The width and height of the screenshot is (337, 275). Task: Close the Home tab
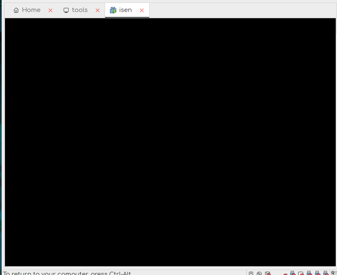coord(50,10)
